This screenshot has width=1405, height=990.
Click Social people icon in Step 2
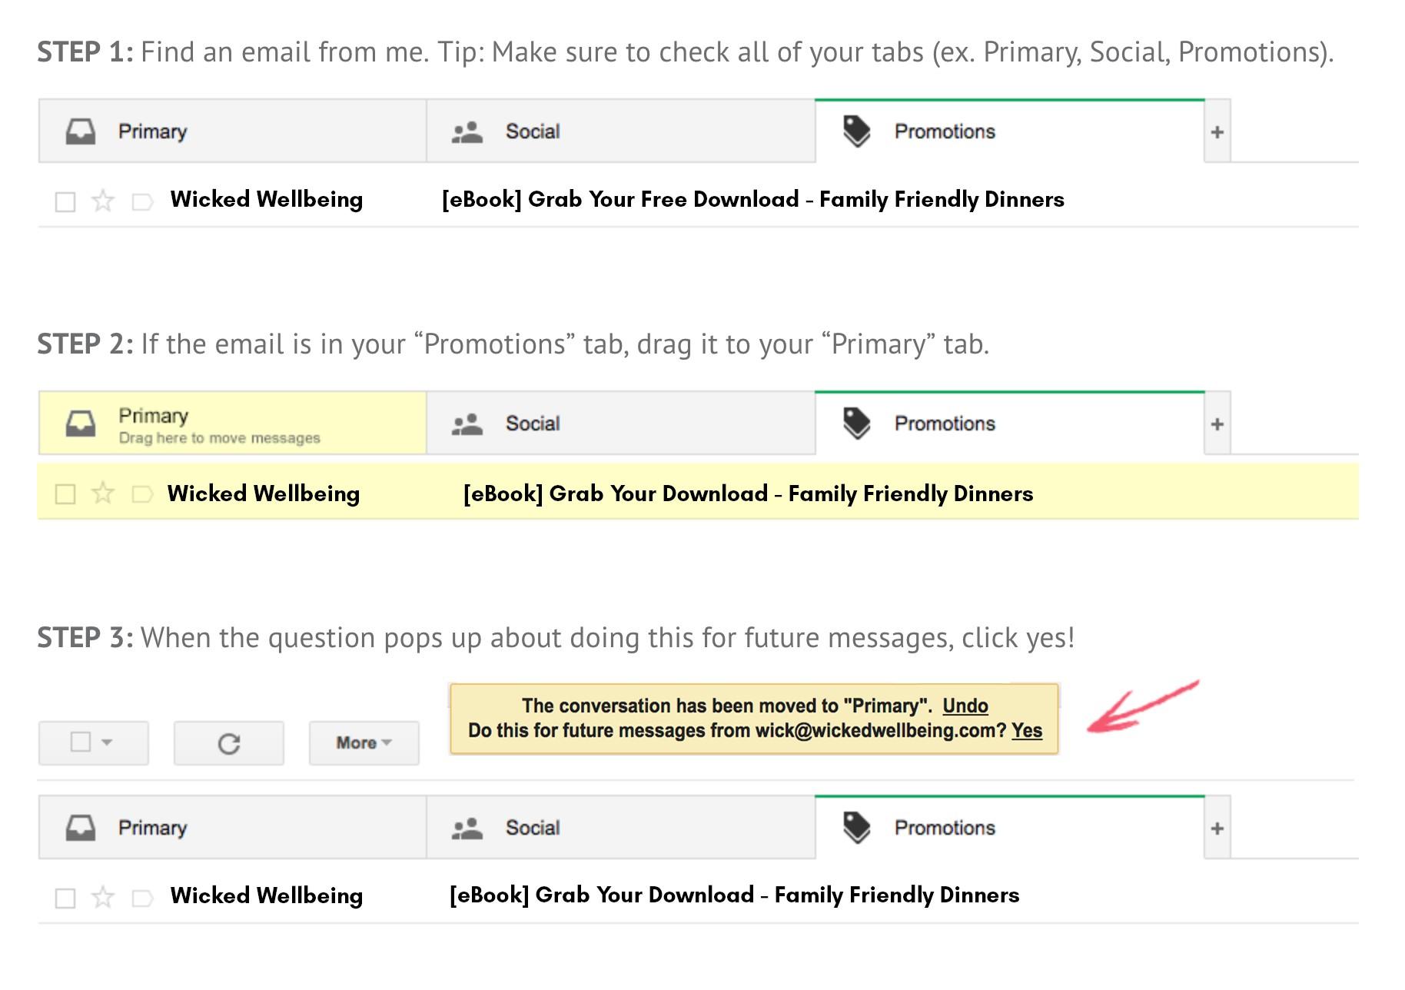click(467, 424)
